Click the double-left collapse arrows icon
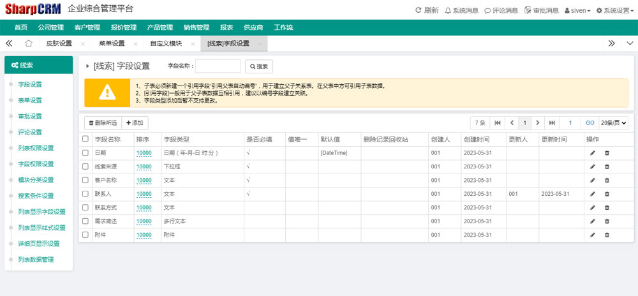638x296 pixels. [10, 43]
